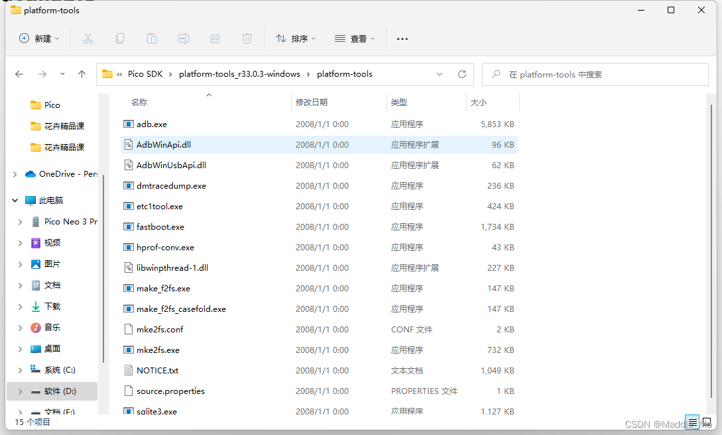
Task: Click the Delete trash can icon
Action: tap(247, 38)
